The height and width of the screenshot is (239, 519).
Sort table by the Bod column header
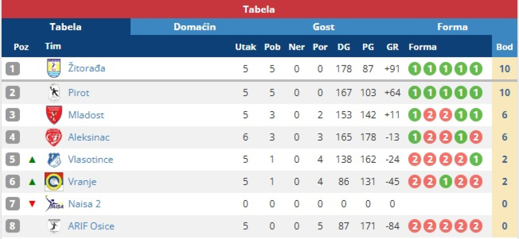tap(504, 47)
